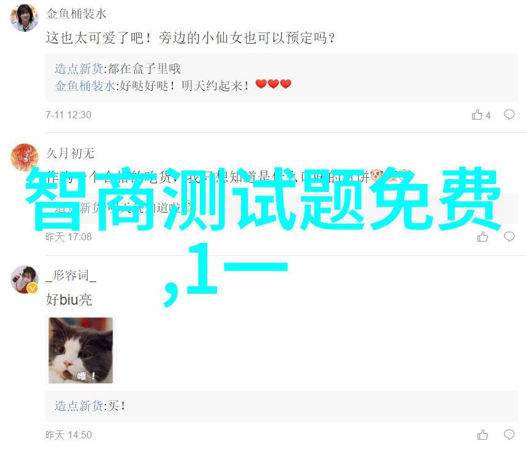Screen dimensions: 526x450
Task: Open 造点新货 link in the 买! reply
Action: 79,406
